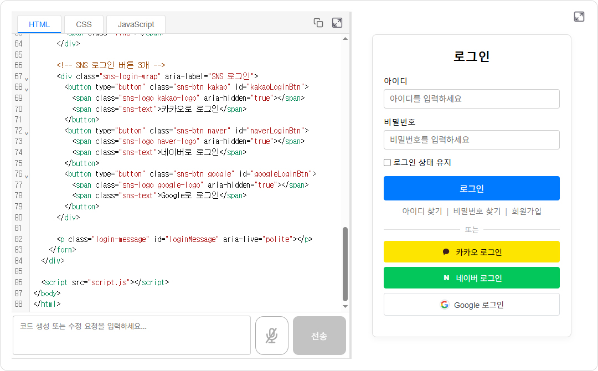Click the 회원가입 link

tap(527, 212)
